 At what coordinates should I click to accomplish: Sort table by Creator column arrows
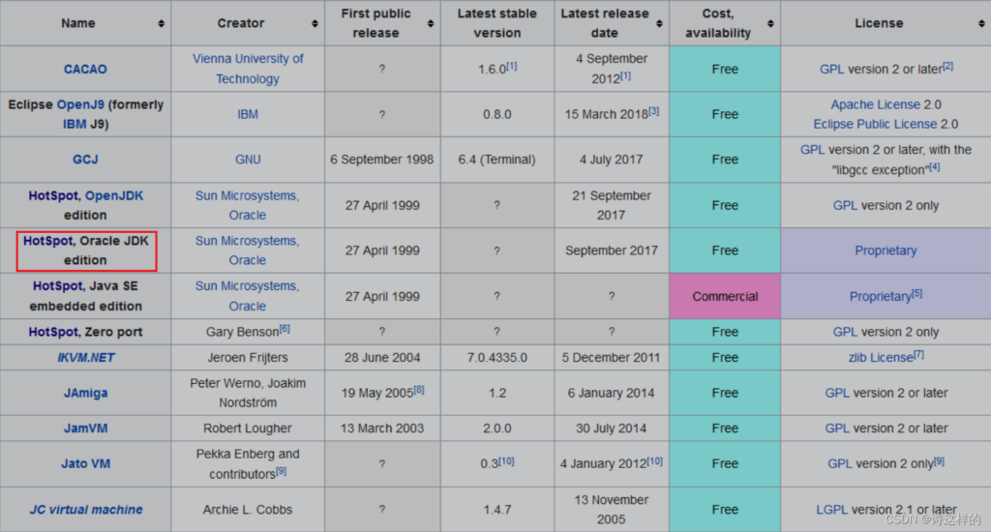point(315,23)
